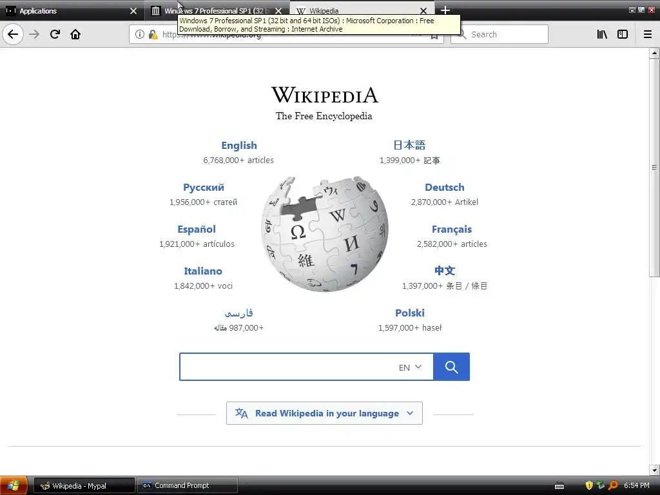Open the Deutsch Wikipedia link

coord(445,188)
